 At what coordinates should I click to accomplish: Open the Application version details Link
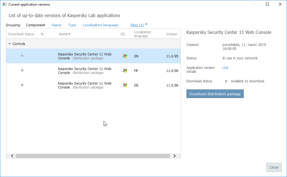[225, 68]
